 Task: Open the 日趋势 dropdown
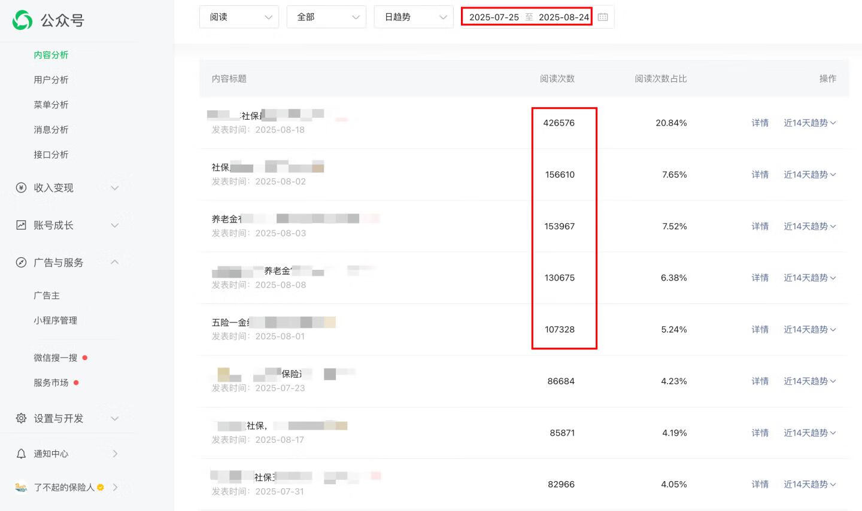413,17
